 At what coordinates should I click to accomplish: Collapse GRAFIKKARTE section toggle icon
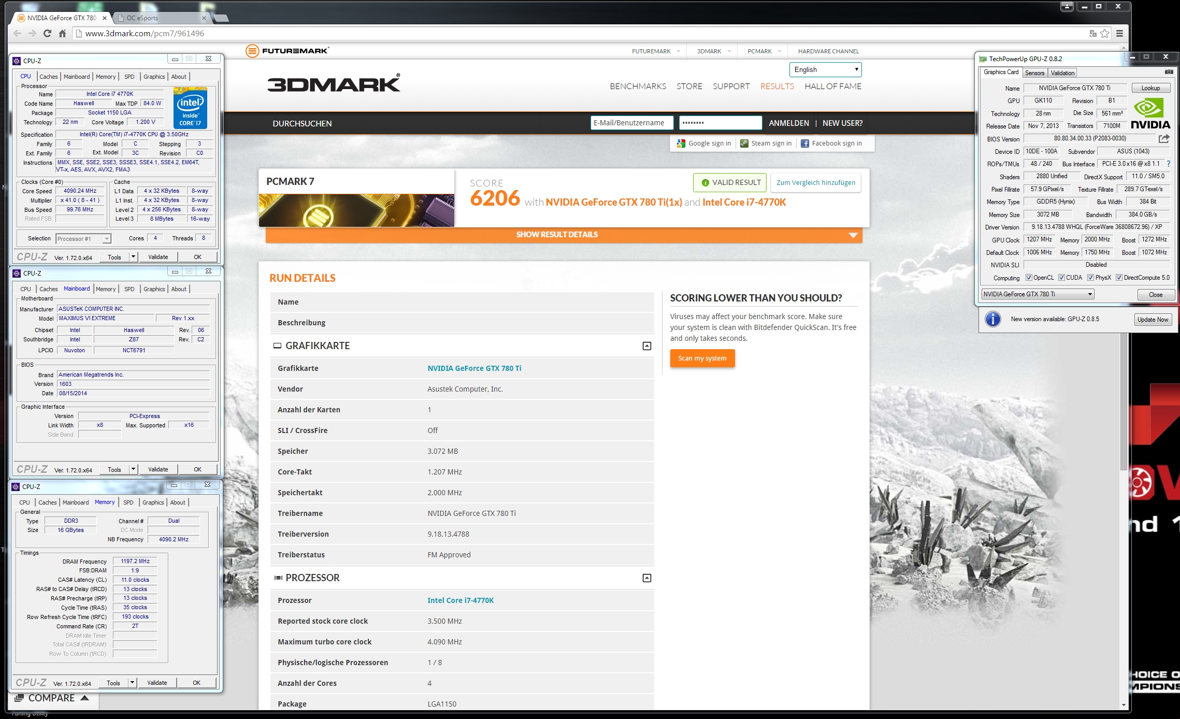click(x=646, y=346)
